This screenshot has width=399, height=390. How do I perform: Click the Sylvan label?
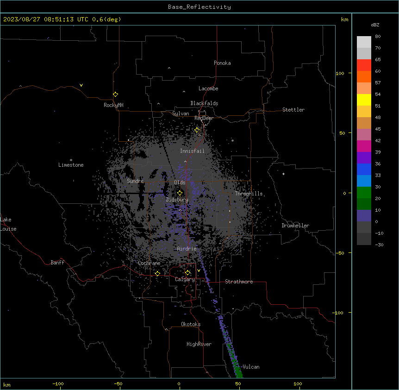[181, 113]
